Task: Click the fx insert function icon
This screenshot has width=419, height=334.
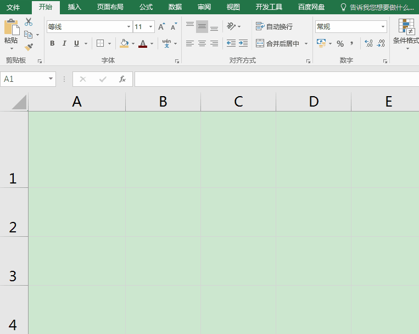Action: (122, 79)
